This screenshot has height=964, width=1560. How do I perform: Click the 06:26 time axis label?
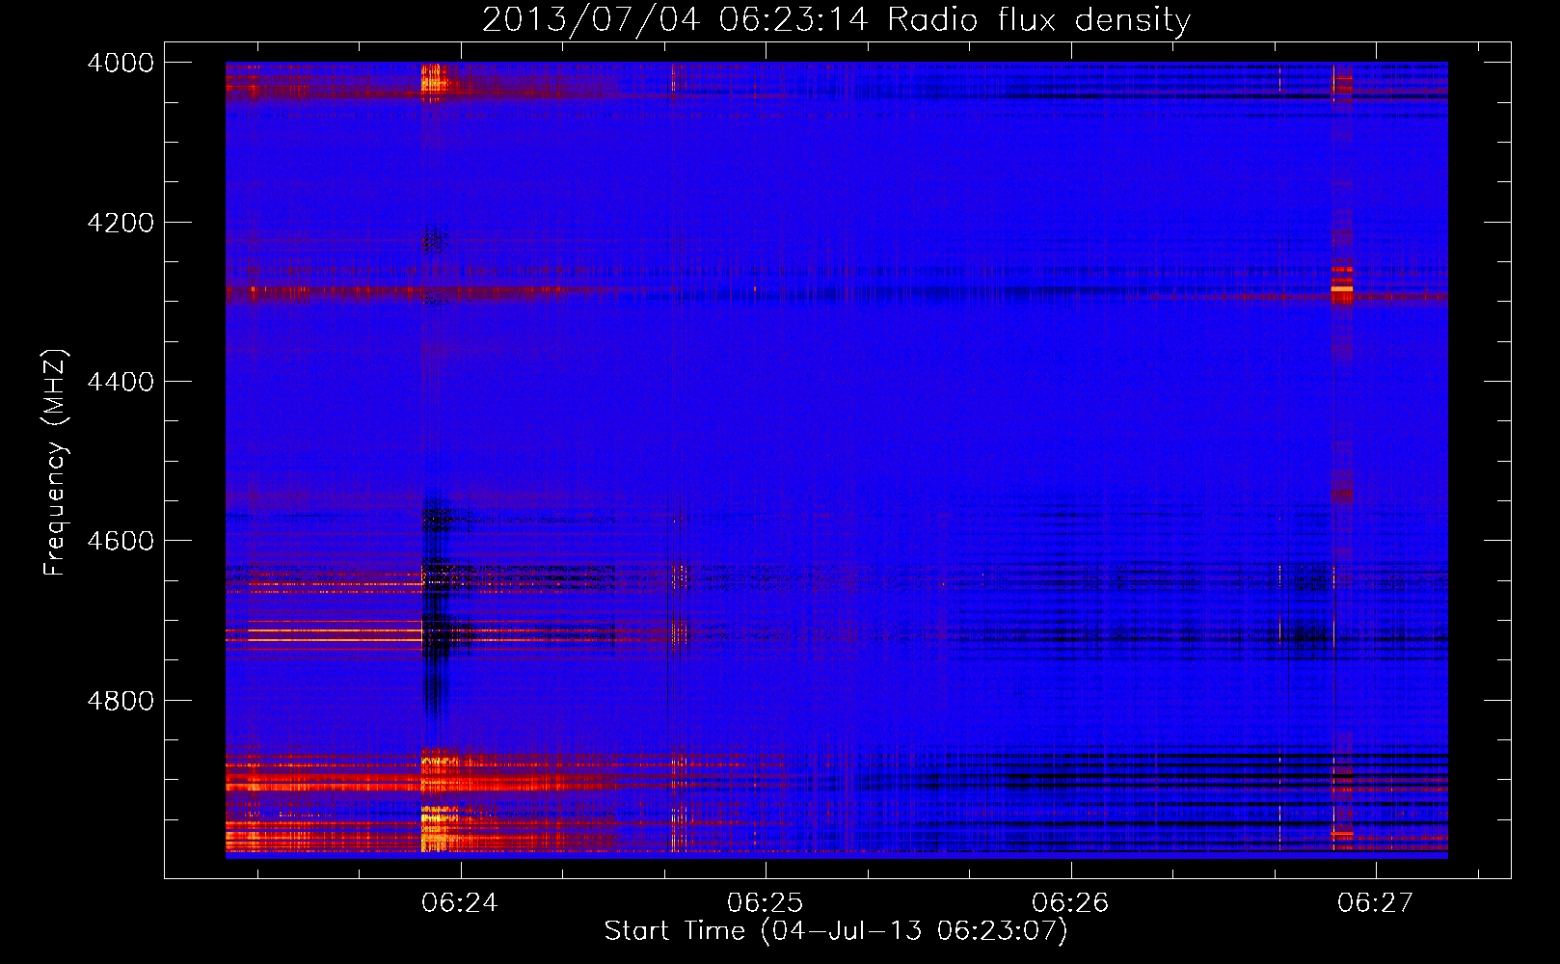coord(1070,902)
